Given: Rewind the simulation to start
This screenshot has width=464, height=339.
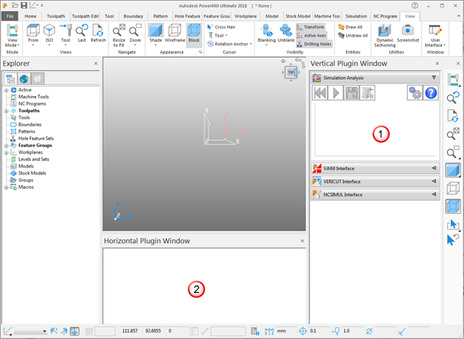Looking at the screenshot, I should [320, 93].
